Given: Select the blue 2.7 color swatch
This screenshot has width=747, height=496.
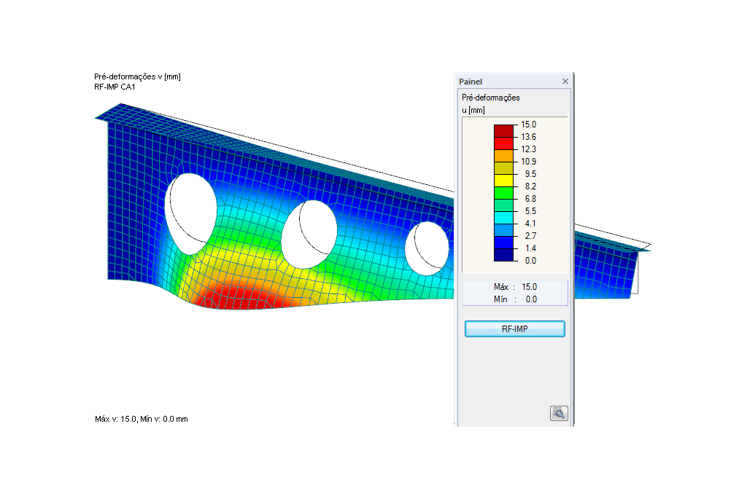Looking at the screenshot, I should pyautogui.click(x=503, y=242).
